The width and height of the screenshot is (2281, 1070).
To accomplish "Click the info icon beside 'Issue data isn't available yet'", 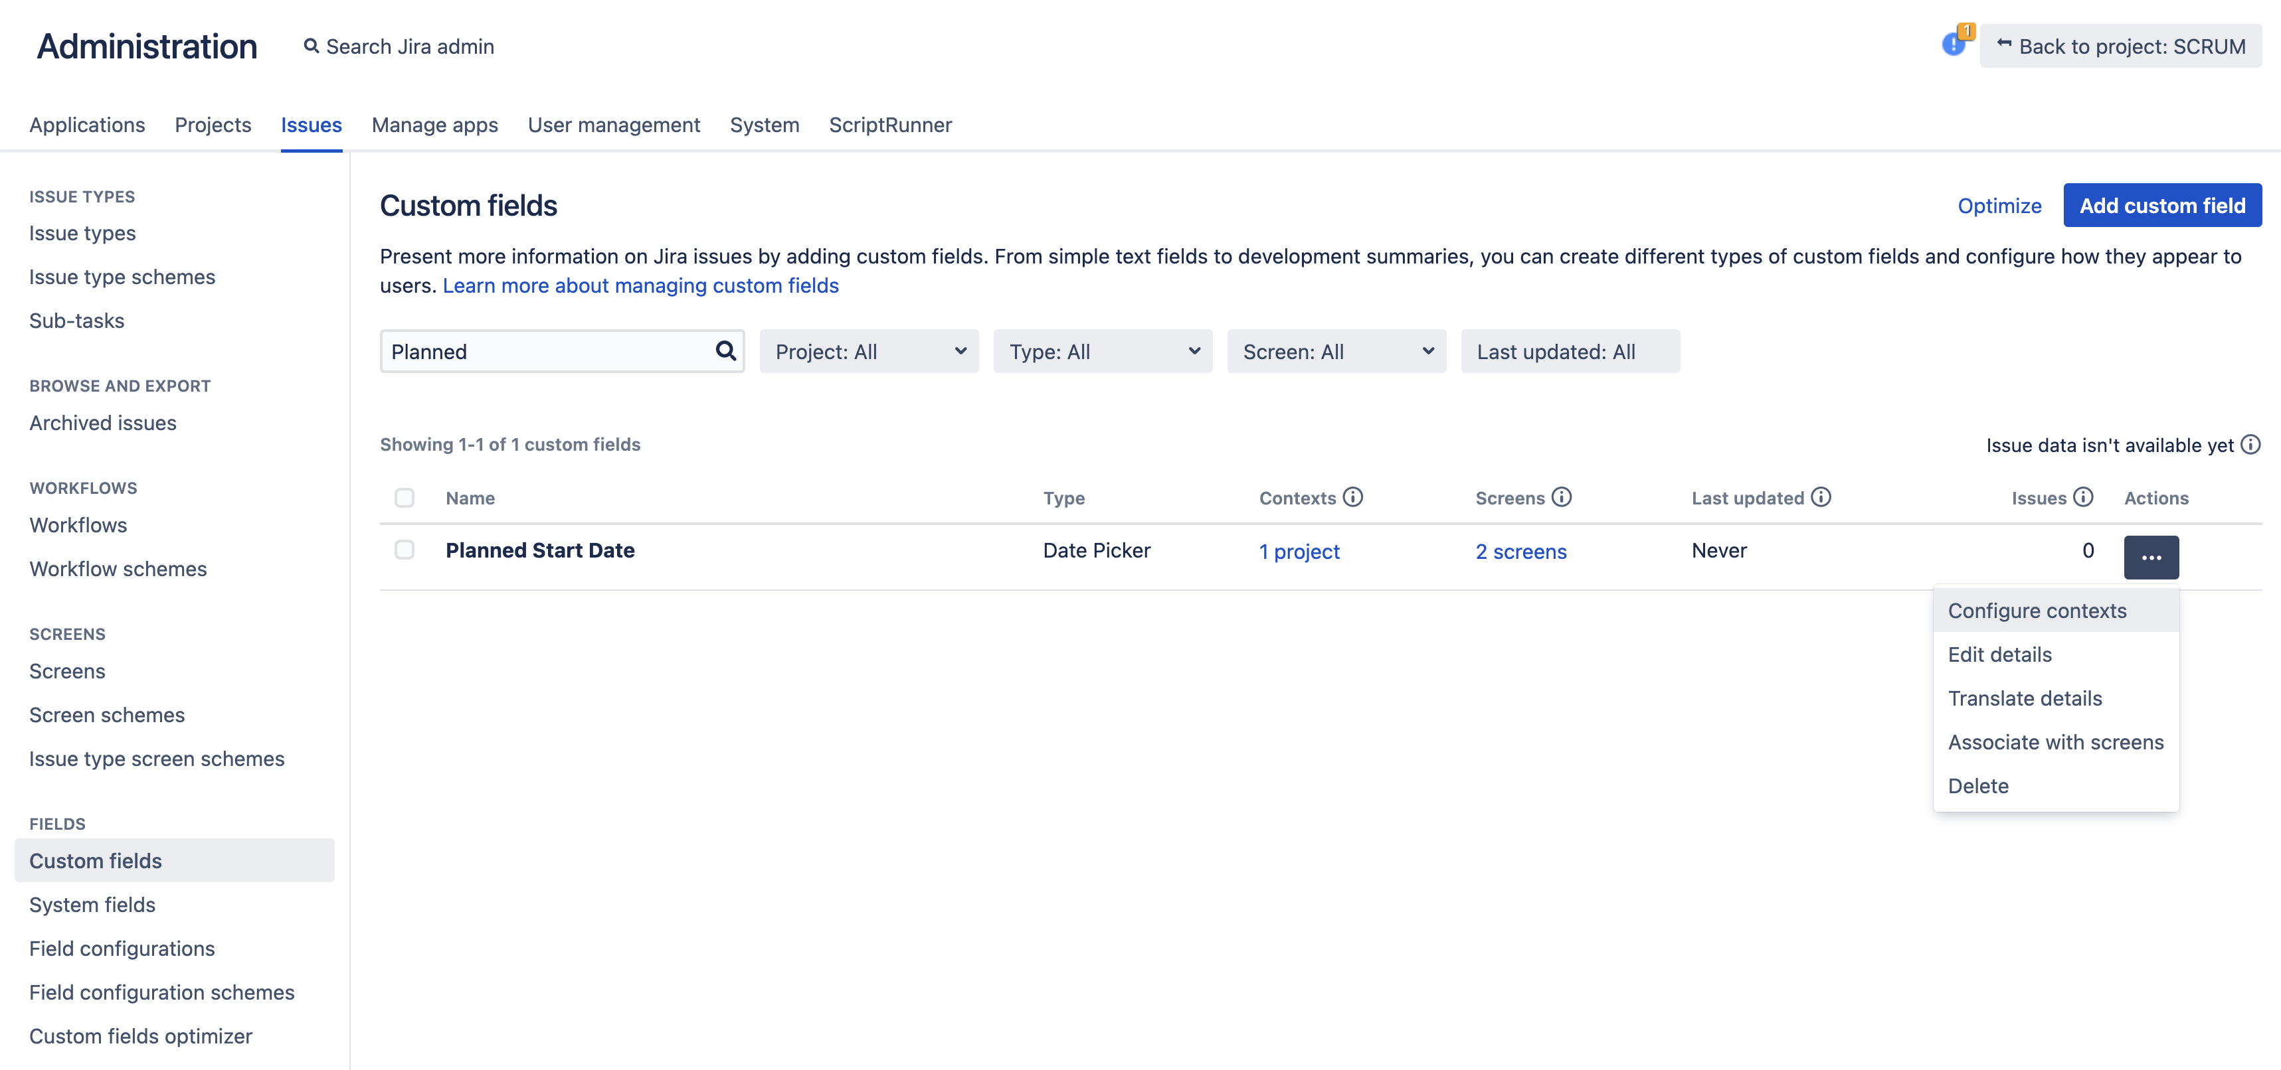I will (2250, 444).
